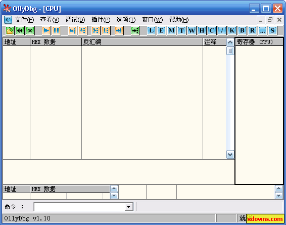Run the program with the Play icon
Image resolution: width=286 pixels, height=225 pixels.
46,31
